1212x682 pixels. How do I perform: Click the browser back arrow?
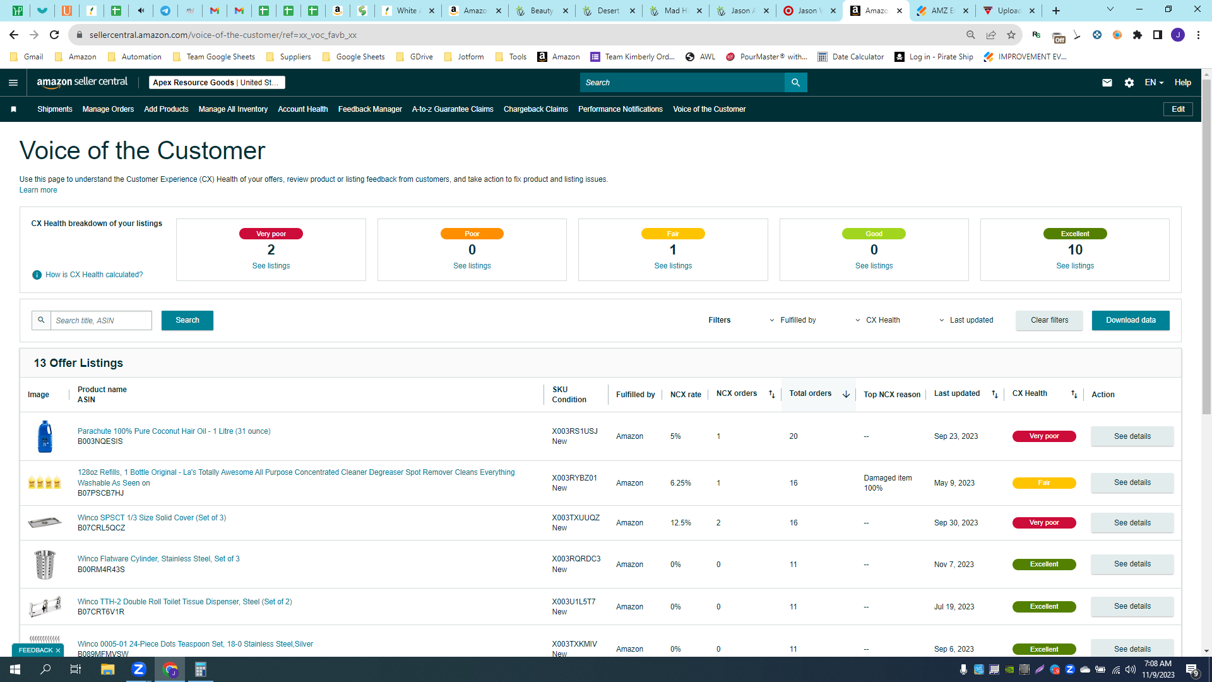(14, 35)
